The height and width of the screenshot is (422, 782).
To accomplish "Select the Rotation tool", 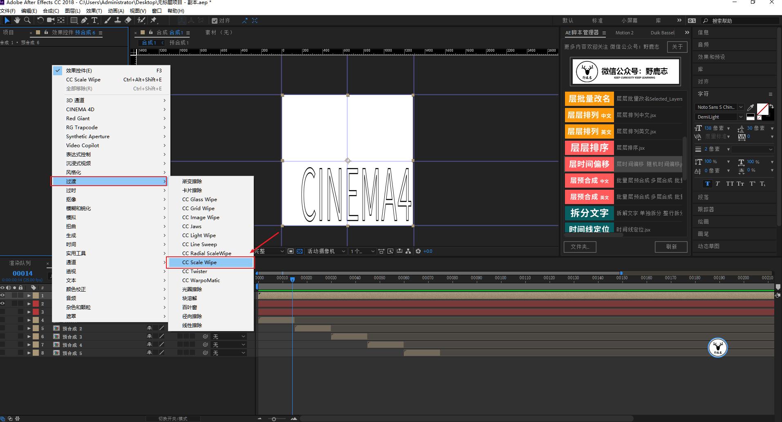I will 40,20.
